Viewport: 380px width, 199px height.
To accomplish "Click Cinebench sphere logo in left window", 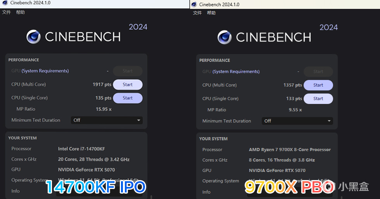I will click(x=33, y=37).
